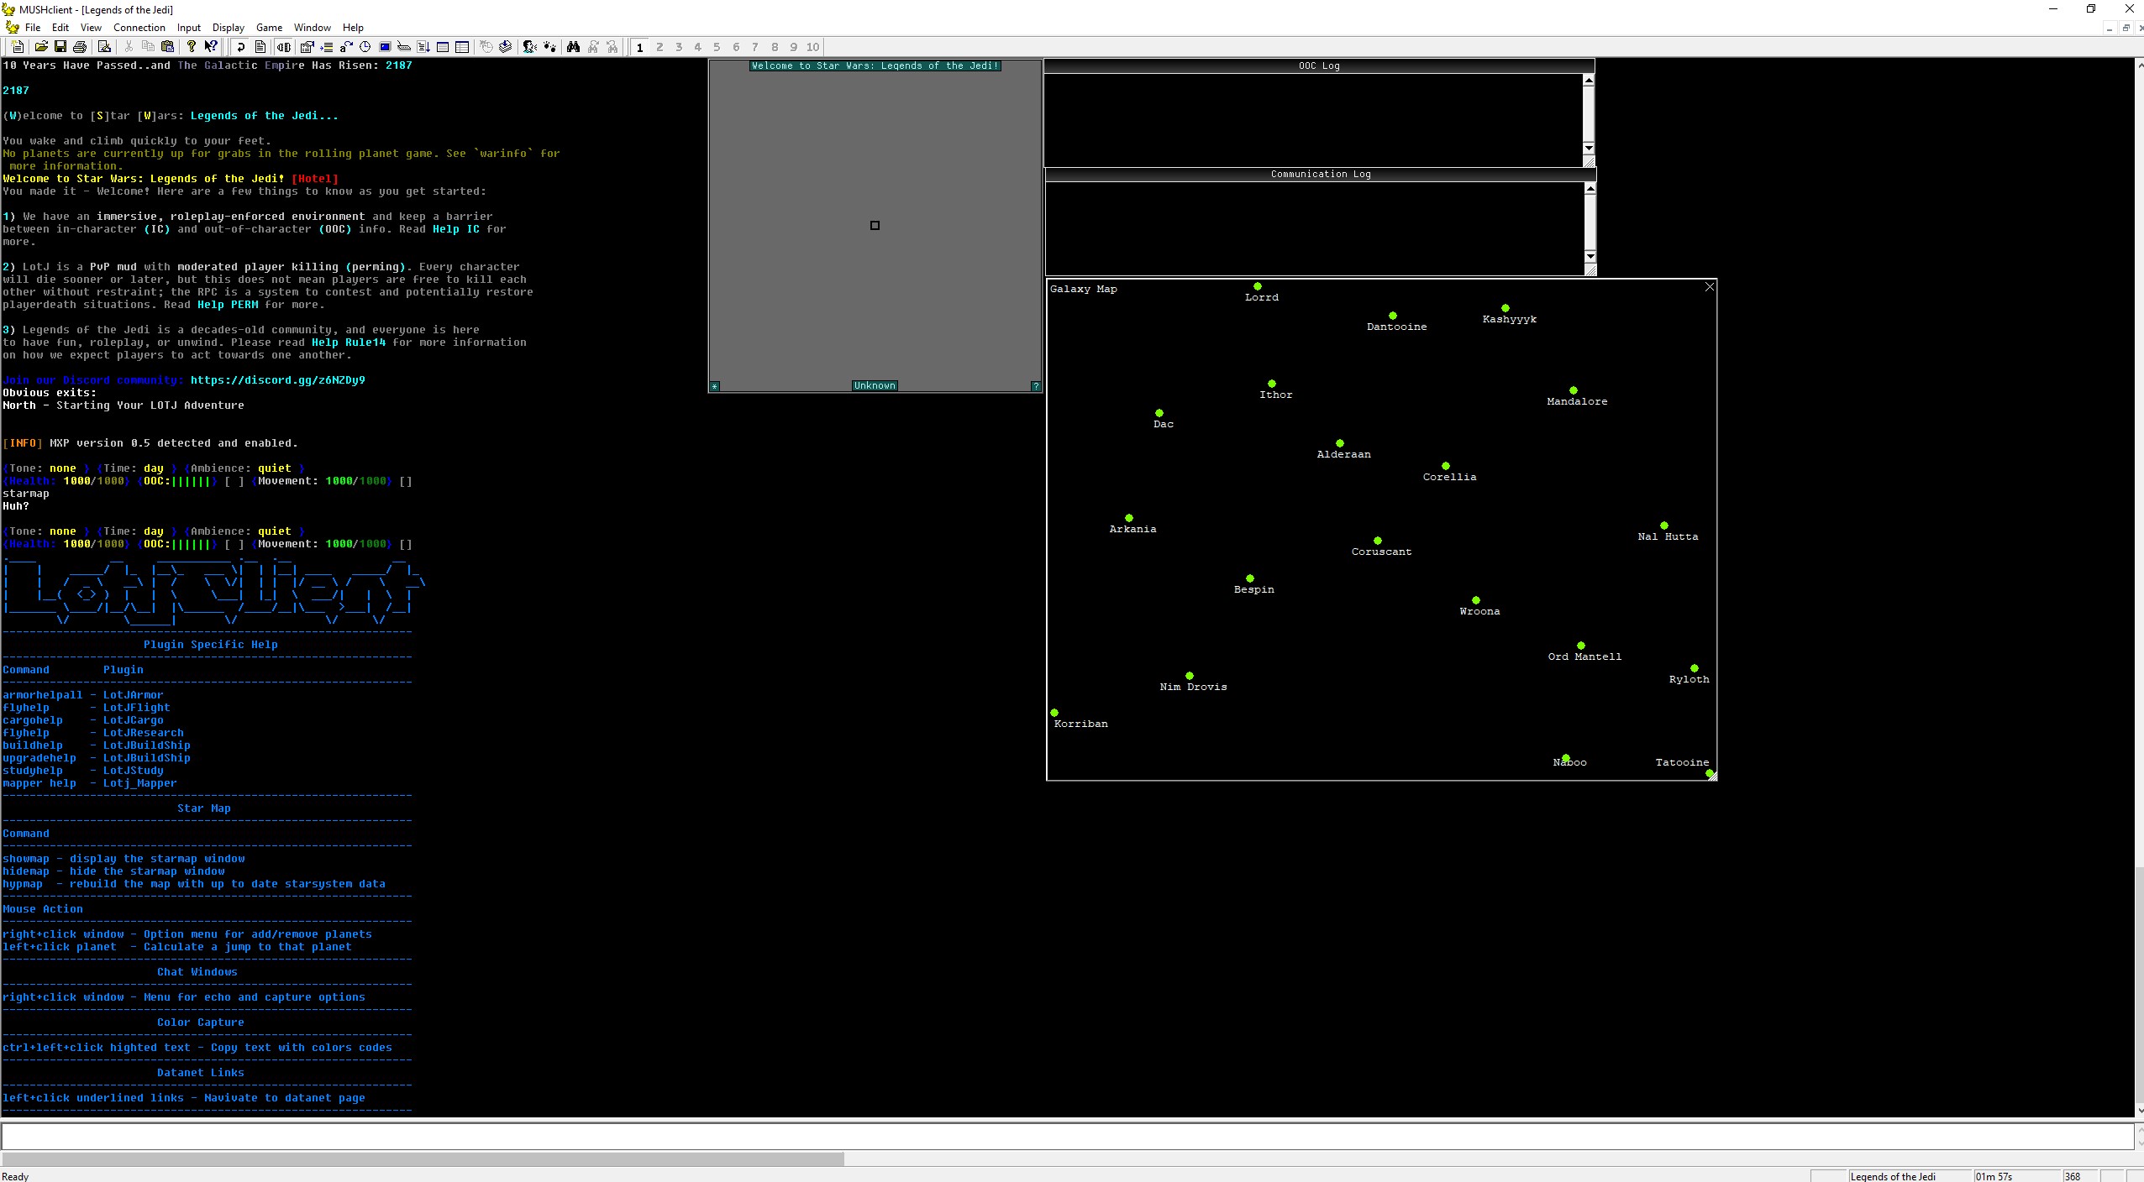Viewport: 2144px width, 1182px height.
Task: Click the Nal Hutta planet dot
Action: click(x=1664, y=526)
